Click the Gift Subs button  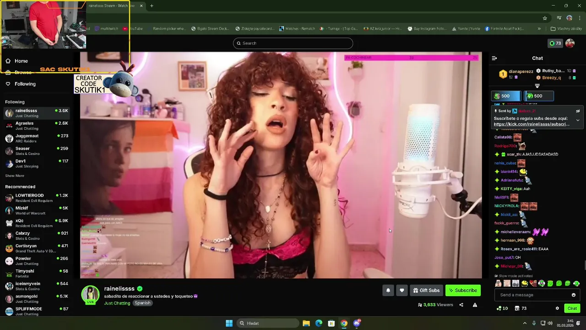point(426,290)
